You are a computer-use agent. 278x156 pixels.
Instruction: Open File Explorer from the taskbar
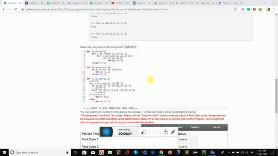click(110, 152)
